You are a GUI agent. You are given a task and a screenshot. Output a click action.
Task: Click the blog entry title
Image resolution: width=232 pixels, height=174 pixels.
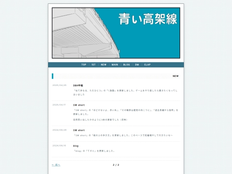click(76, 146)
